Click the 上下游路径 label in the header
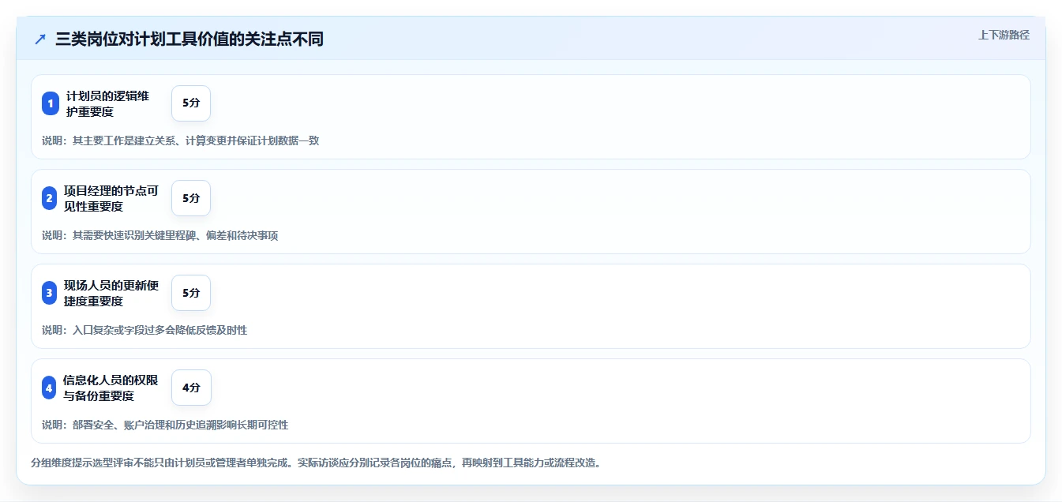Viewport: 1062px width, 502px height. 1004,35
